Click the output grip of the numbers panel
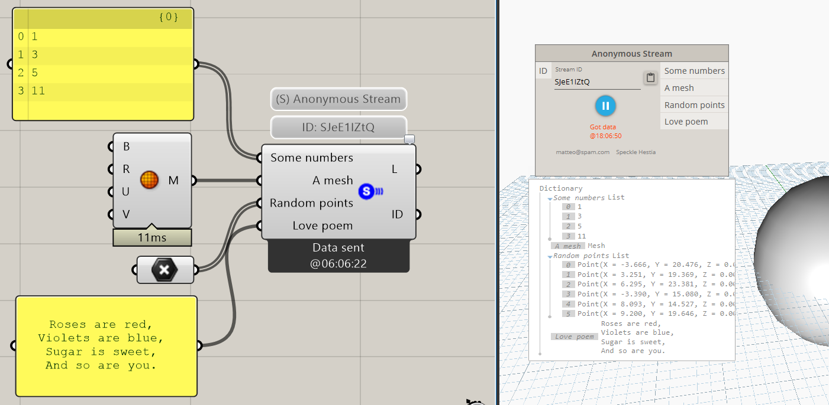829x405 pixels. pyautogui.click(x=196, y=64)
